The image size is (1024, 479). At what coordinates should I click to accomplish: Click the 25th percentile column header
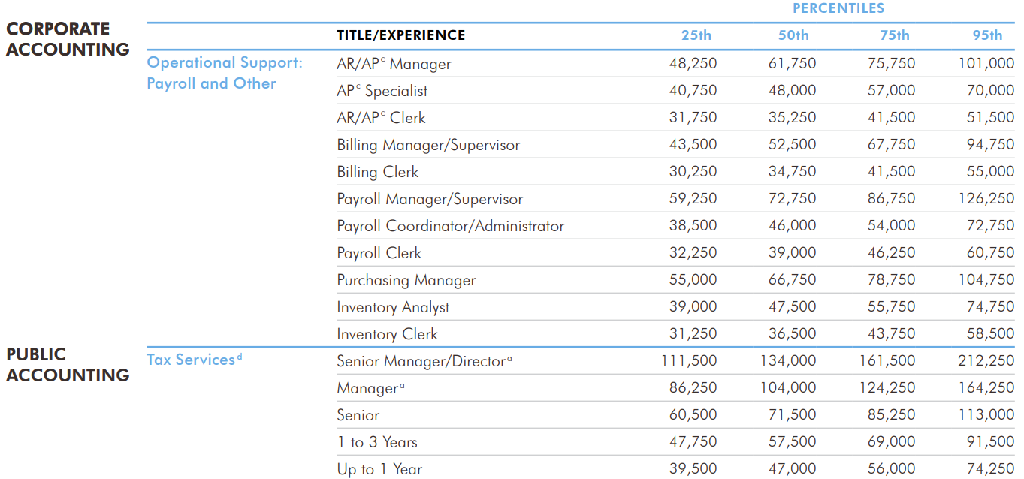coord(696,35)
